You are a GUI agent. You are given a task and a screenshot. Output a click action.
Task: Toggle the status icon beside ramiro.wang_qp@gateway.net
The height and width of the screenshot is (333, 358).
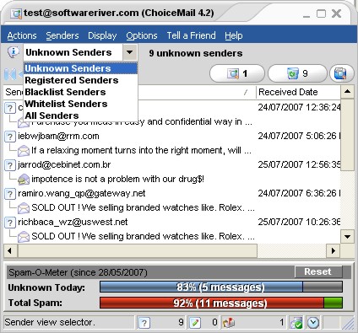[x=10, y=194]
